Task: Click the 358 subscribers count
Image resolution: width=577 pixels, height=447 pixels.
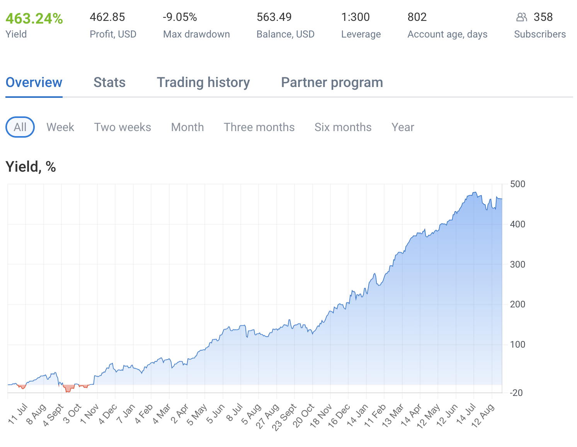Action: (x=543, y=17)
